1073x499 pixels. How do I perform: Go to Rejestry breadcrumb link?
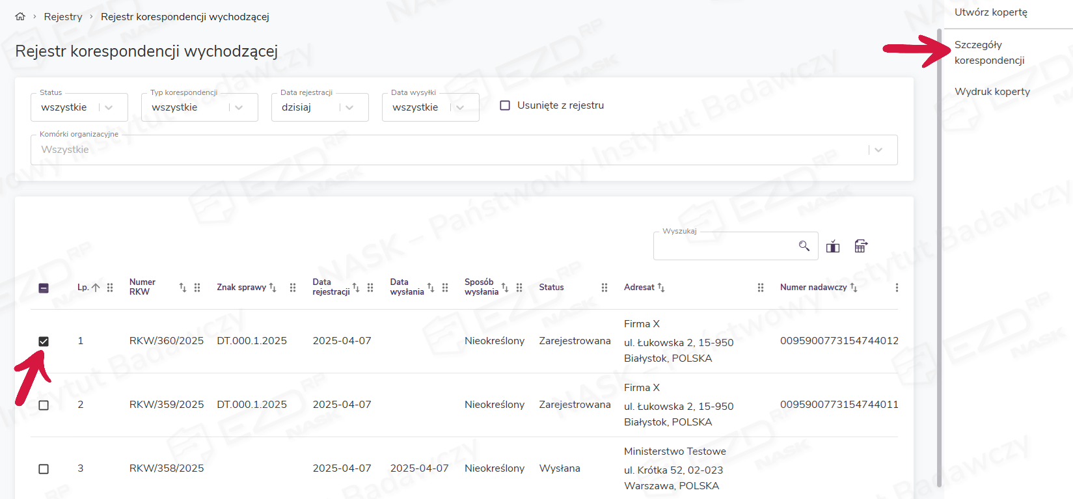coord(63,17)
